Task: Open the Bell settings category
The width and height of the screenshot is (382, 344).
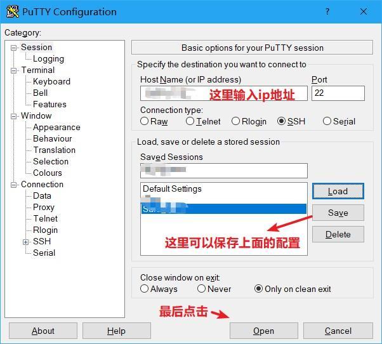Action: pyautogui.click(x=40, y=93)
